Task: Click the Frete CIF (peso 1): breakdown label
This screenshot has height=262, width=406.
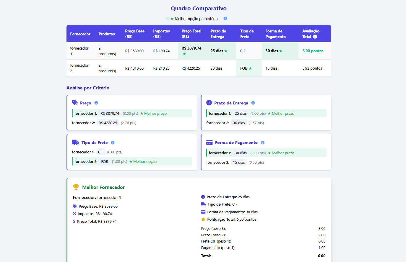Action: coord(216,241)
